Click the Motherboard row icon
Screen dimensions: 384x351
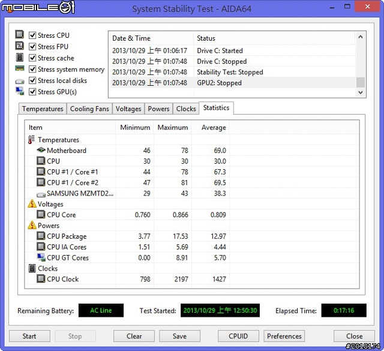[41, 149]
